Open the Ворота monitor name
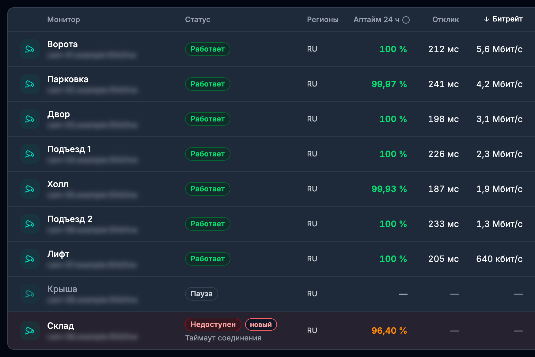The width and height of the screenshot is (535, 357). click(x=63, y=44)
